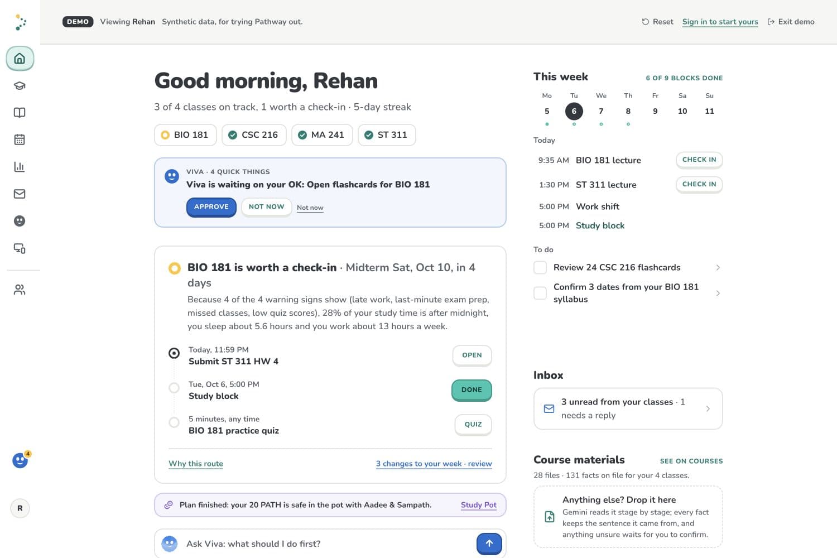Open the Viva smiley face sidebar icon
Screen dimensions: 837x558
click(20, 221)
